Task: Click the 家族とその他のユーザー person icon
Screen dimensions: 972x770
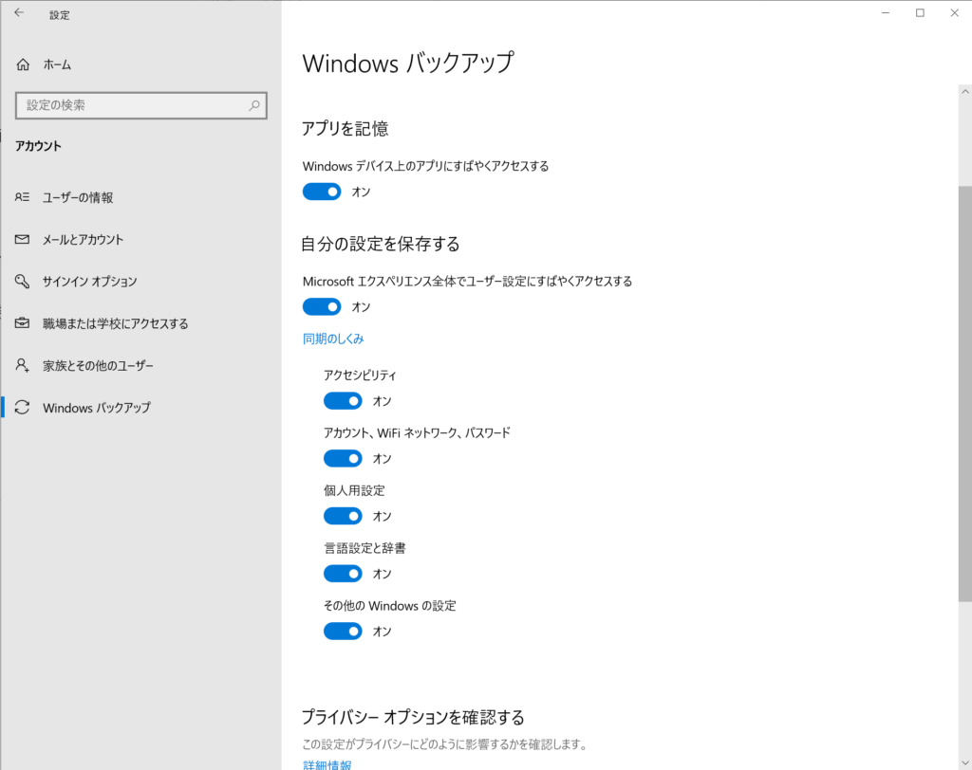Action: coord(23,365)
